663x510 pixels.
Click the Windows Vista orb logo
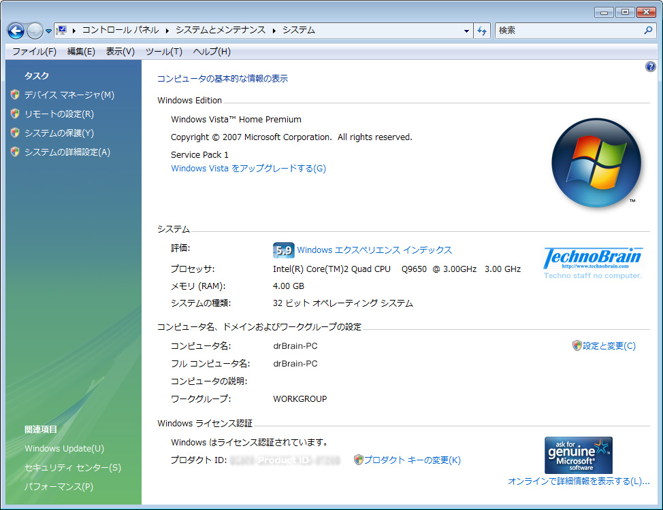pyautogui.click(x=596, y=163)
